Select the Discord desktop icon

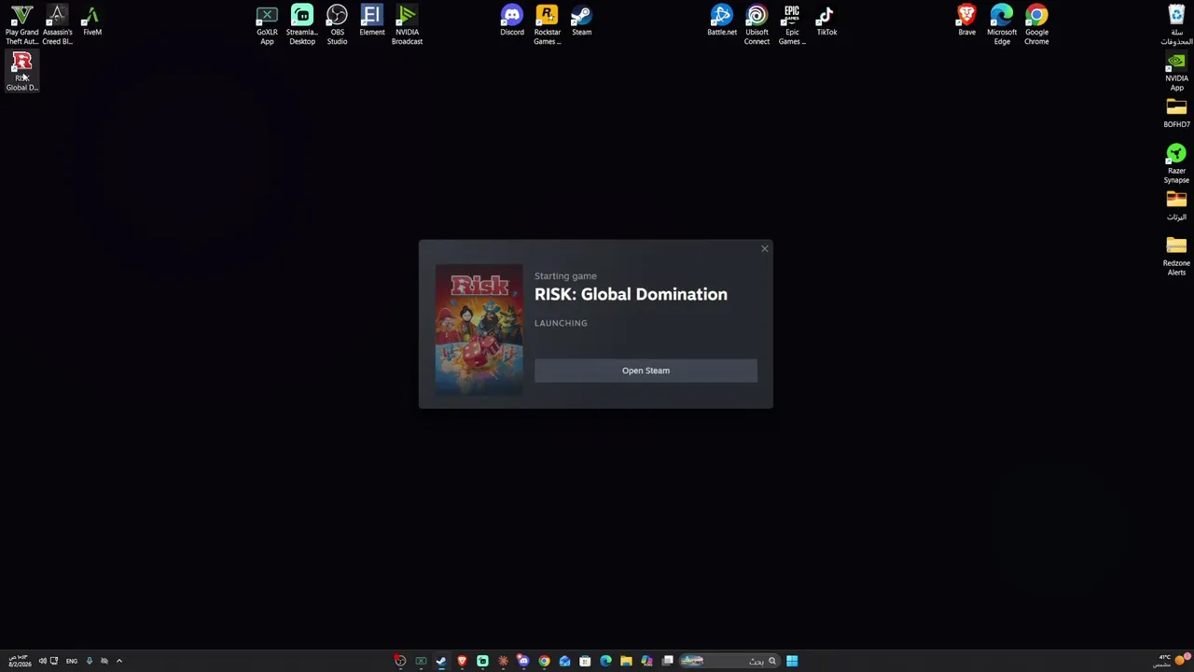click(x=512, y=21)
